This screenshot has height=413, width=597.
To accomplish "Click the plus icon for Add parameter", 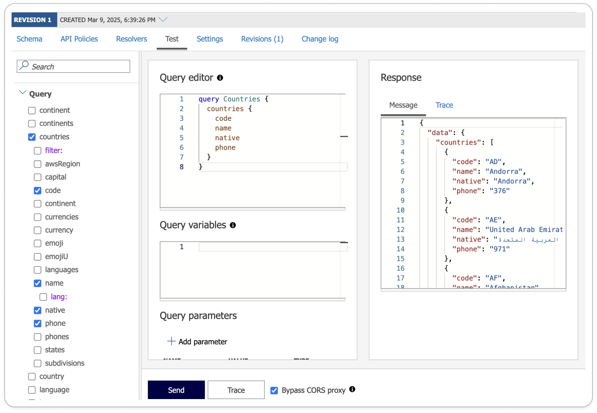I will [x=171, y=341].
